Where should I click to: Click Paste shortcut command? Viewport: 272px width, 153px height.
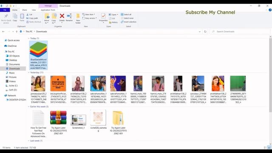pyautogui.click(x=34, y=22)
